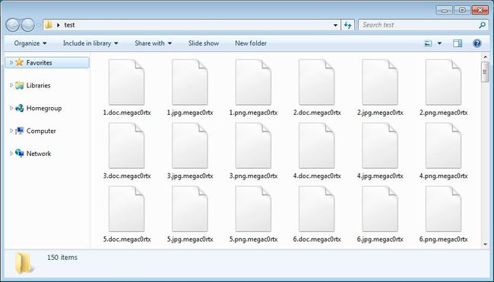Click the '6.png.megac0rtx' file name
This screenshot has width=494, height=282.
(443, 239)
